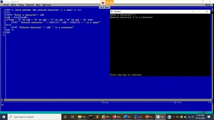Click the battery icon in system tray

[x=178, y=117]
